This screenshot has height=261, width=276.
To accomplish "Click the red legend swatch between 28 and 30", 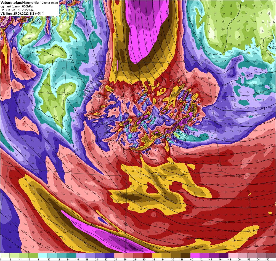I will (x=138, y=255).
